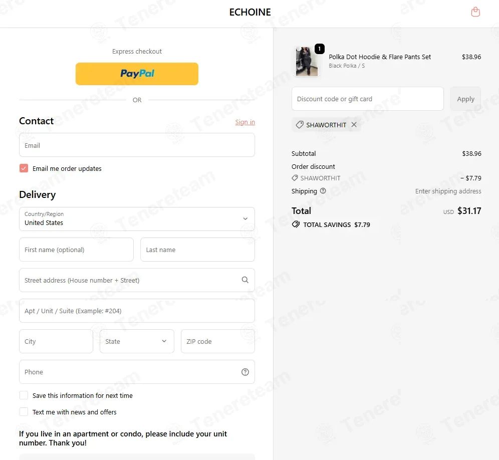Focus the Street address field
This screenshot has height=460, width=499.
pyautogui.click(x=137, y=280)
